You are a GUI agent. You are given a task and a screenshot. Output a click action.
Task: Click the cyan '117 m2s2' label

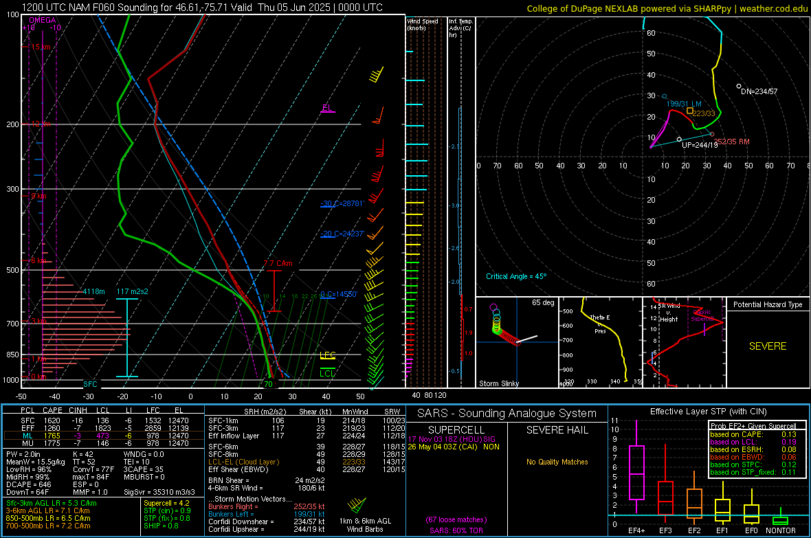tap(133, 292)
